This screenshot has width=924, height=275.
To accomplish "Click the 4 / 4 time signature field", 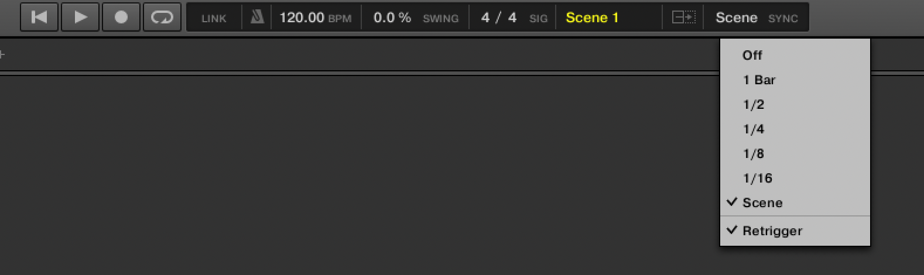I will click(x=499, y=18).
